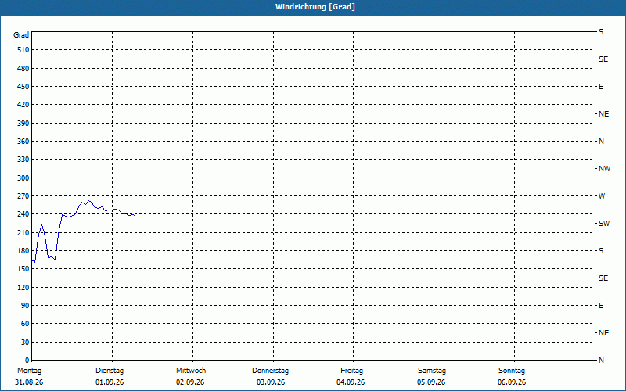Viewport: 626px width, 391px height.
Task: Click the 180 degree axis label
Action: pyautogui.click(x=23, y=251)
